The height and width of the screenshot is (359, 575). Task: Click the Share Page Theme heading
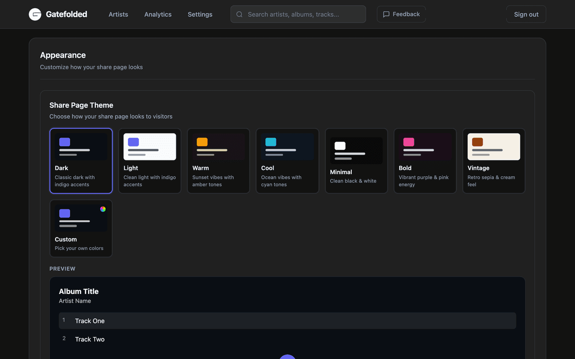[x=81, y=105]
